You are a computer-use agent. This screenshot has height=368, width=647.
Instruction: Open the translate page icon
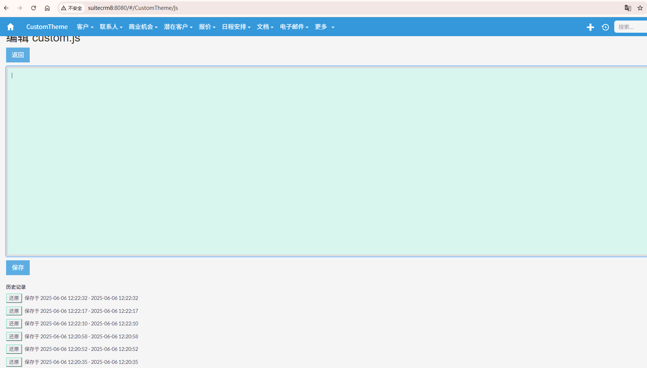628,8
